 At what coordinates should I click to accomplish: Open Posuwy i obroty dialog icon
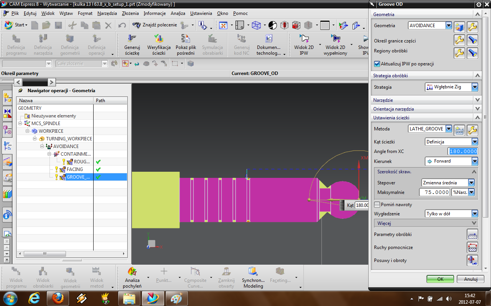coord(472,260)
